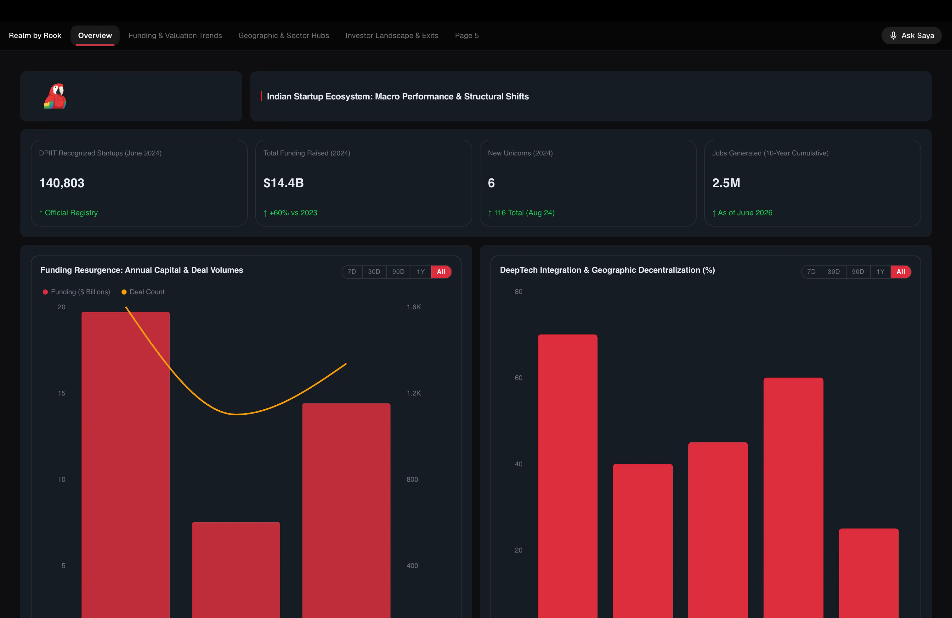
Task: Select All range on DeepTech Integration chart
Action: [x=901, y=272]
